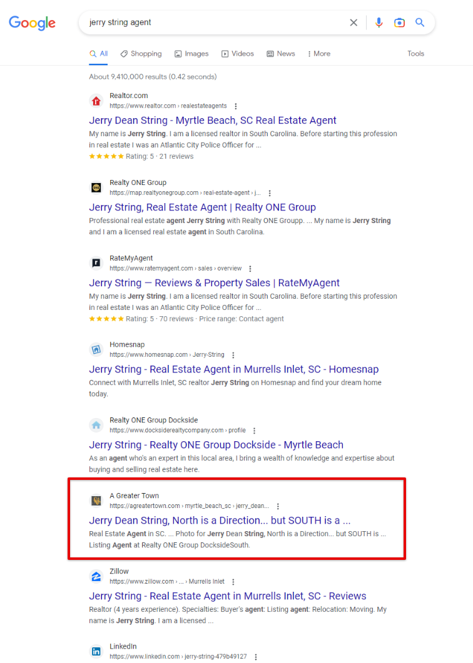Click the www.realtor.com realestateagents URL
The width and height of the screenshot is (473, 663).
coord(168,106)
